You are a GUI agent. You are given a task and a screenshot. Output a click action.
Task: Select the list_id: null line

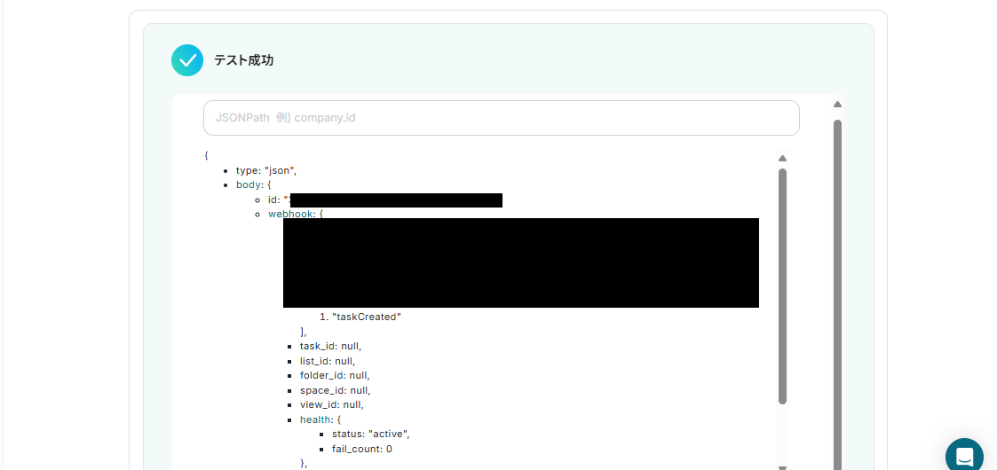tap(328, 361)
